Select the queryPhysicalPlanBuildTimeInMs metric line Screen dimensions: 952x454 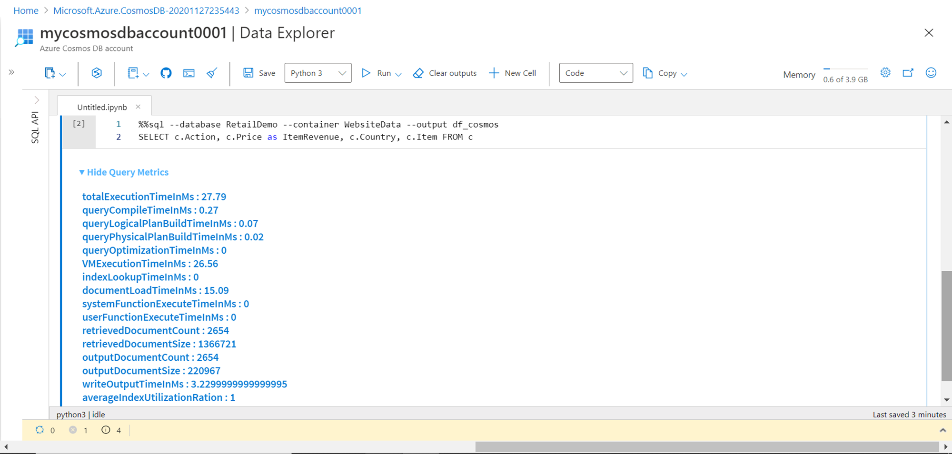(x=173, y=237)
